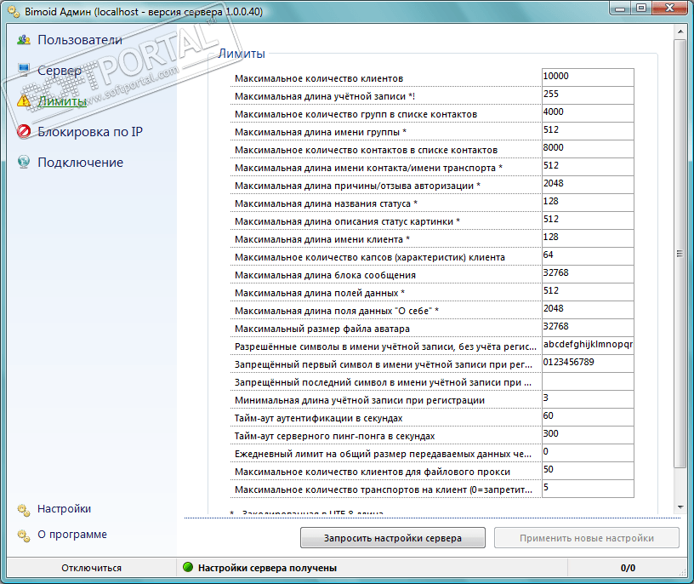
Task: Edit forbidden first symbol field 0123456789
Action: tap(588, 364)
